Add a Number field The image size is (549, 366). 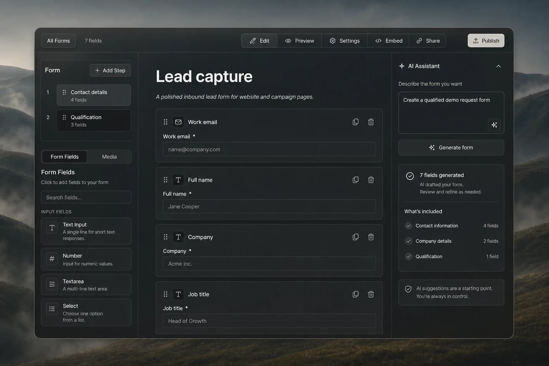(86, 259)
